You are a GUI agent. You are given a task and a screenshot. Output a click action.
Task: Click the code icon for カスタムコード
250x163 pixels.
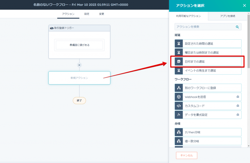coord(179,106)
